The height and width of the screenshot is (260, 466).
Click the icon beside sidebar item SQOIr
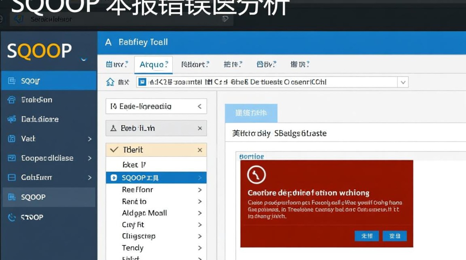pyautogui.click(x=11, y=81)
